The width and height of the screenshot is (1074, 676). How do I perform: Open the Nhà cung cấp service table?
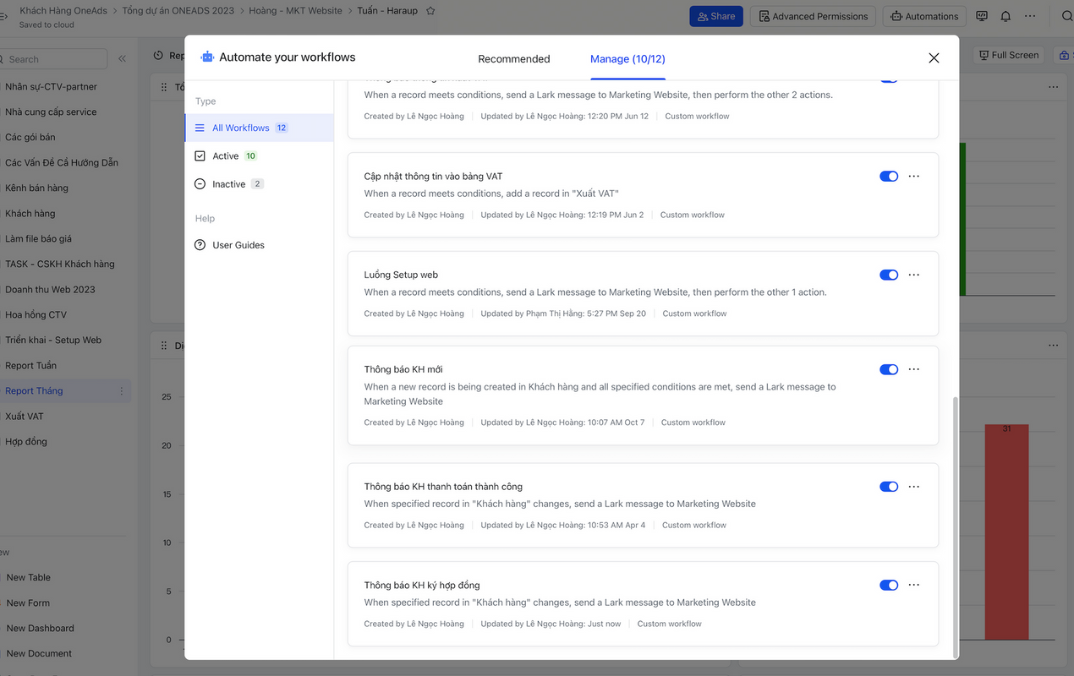51,112
